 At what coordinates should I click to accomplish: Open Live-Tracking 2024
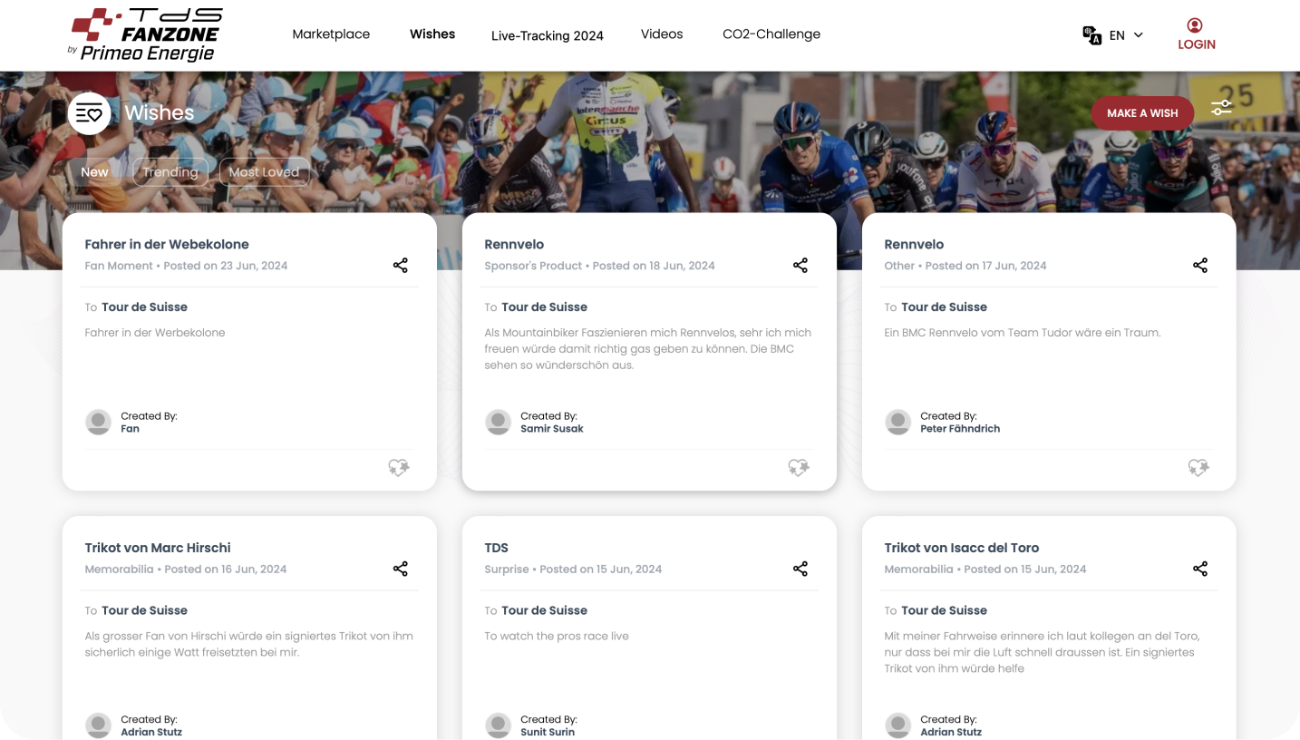point(548,35)
